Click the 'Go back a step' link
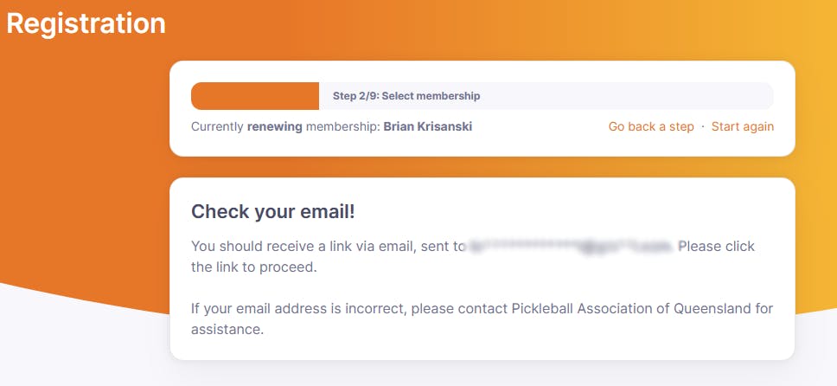This screenshot has height=386, width=837. click(x=650, y=126)
